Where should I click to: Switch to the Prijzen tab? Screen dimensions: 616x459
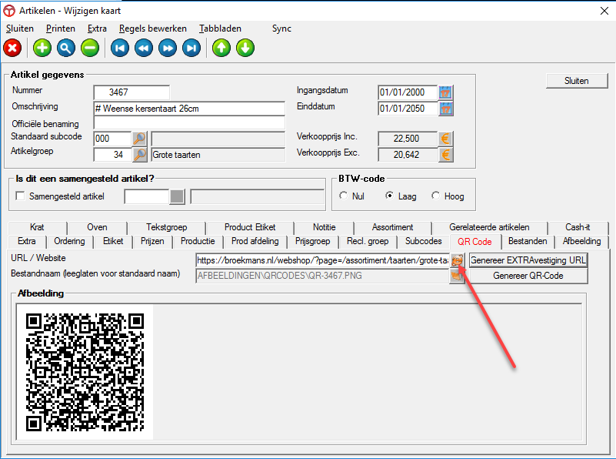(152, 242)
